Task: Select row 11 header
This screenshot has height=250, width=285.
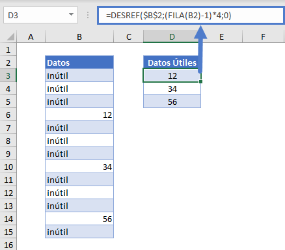Action: click(x=8, y=180)
